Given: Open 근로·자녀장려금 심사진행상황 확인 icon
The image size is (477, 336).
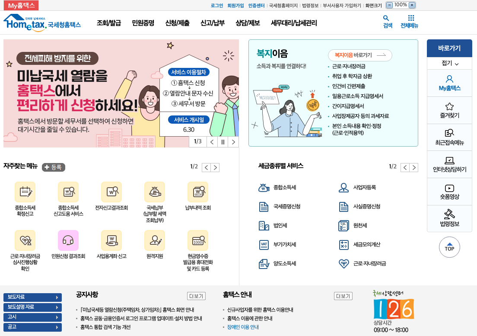Looking at the screenshot, I should click(25, 240).
